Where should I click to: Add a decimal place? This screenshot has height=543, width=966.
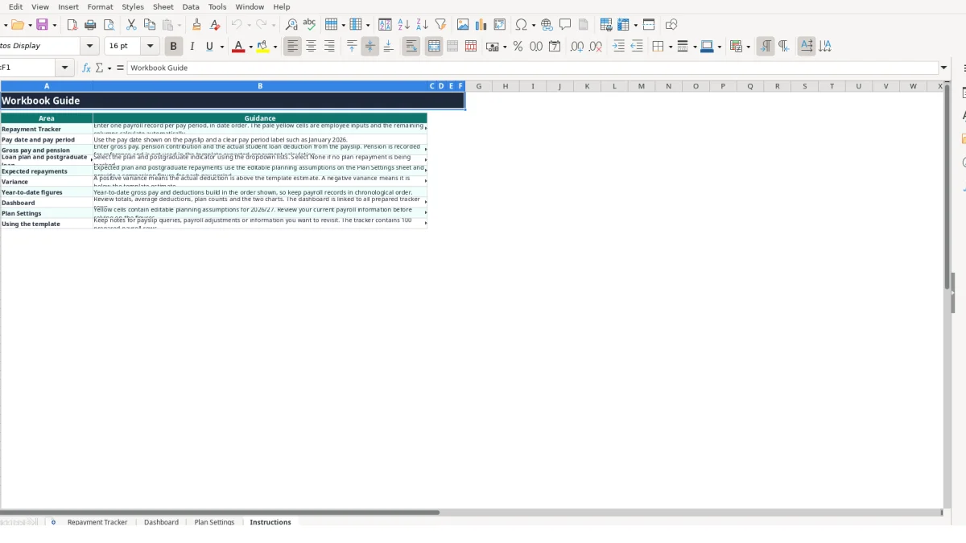pyautogui.click(x=577, y=47)
